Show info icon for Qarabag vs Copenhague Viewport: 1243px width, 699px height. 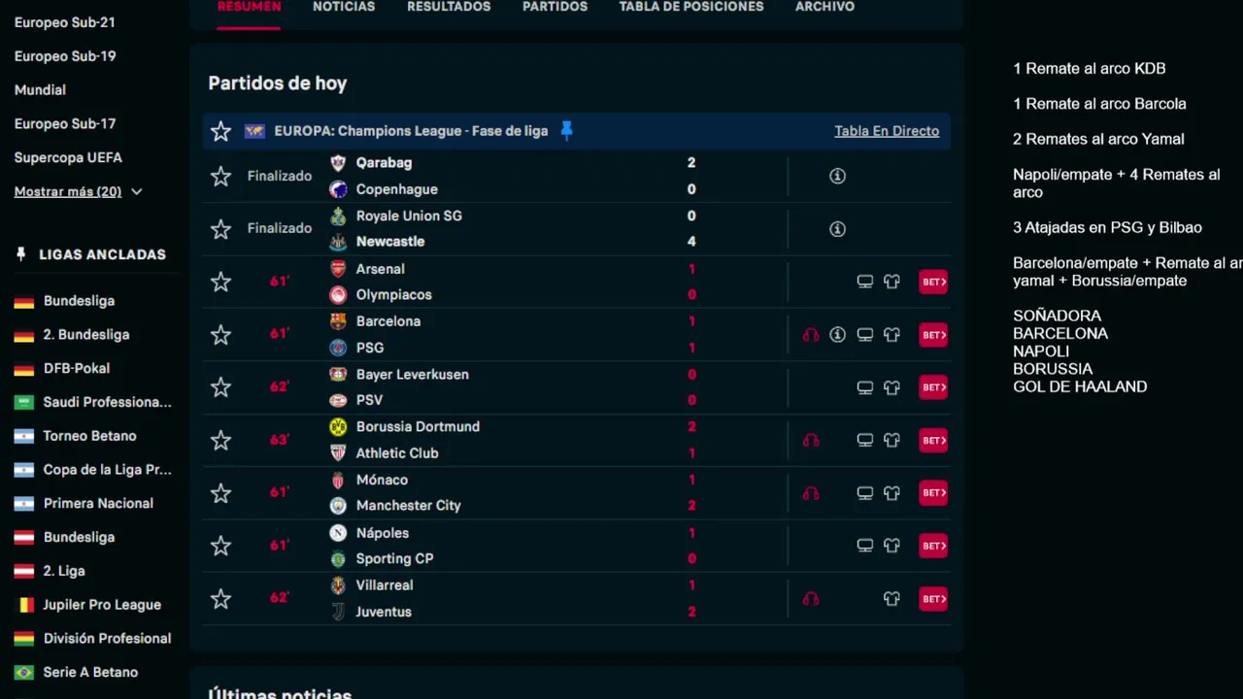pos(837,176)
